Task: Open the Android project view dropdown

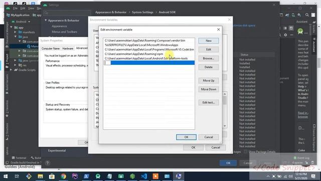Action: [21, 22]
